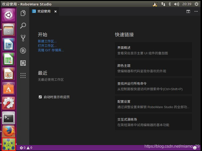Click the penguin tray icon in top panel

point(155,4)
